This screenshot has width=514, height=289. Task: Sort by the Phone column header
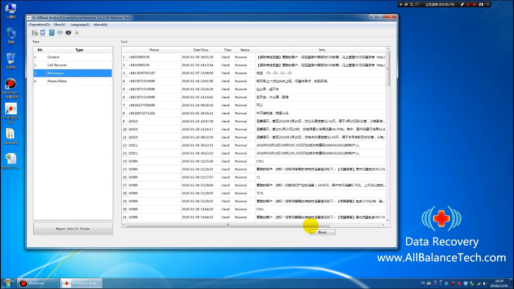point(154,50)
